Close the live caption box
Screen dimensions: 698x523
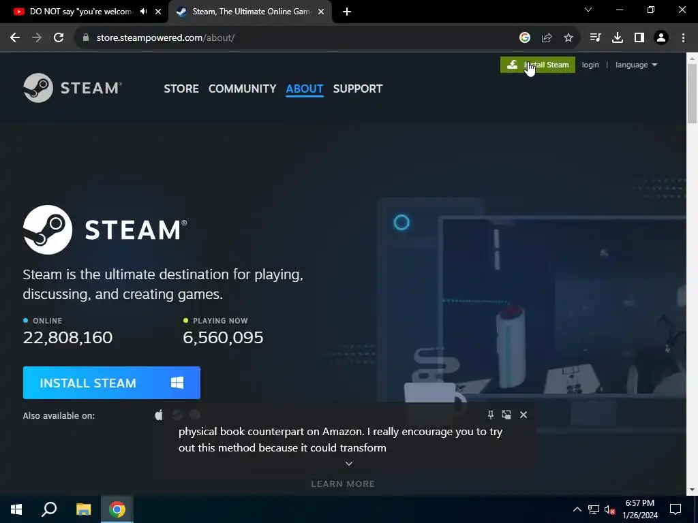click(x=523, y=415)
